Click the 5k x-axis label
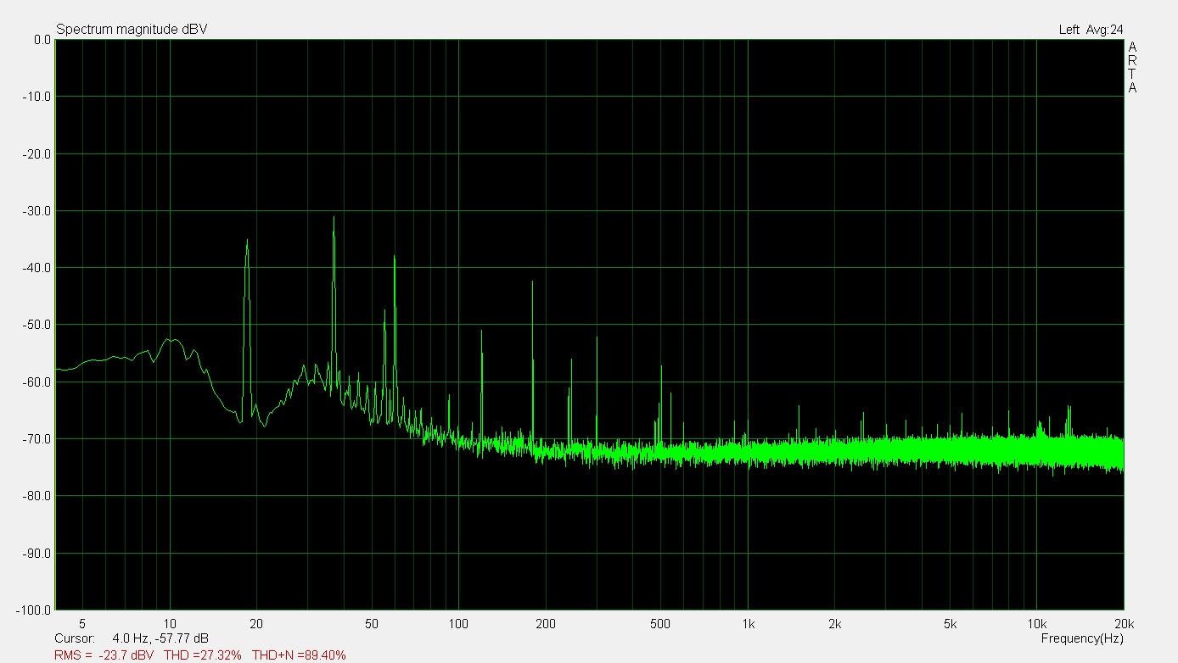This screenshot has width=1178, height=663. pos(950,624)
